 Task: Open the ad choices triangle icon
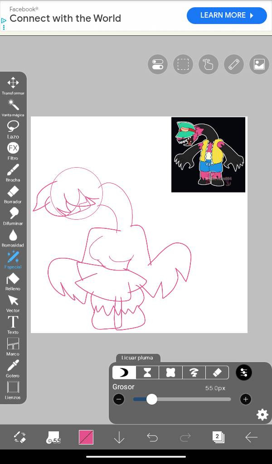pyautogui.click(x=4, y=20)
